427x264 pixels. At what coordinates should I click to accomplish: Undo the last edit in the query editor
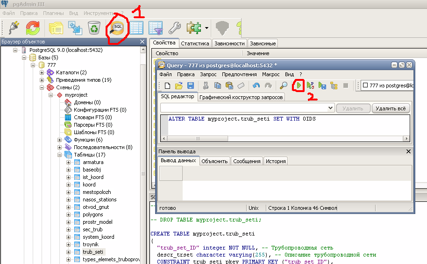coord(256,86)
